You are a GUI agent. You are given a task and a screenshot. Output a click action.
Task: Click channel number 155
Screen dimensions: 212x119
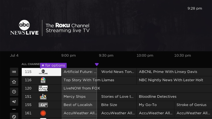coord(28,105)
